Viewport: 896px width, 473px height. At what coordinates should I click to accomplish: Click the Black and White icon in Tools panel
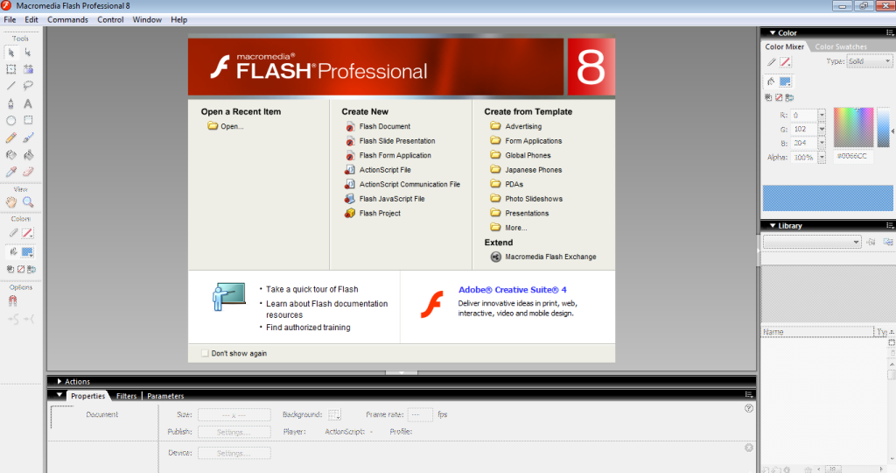click(10, 269)
